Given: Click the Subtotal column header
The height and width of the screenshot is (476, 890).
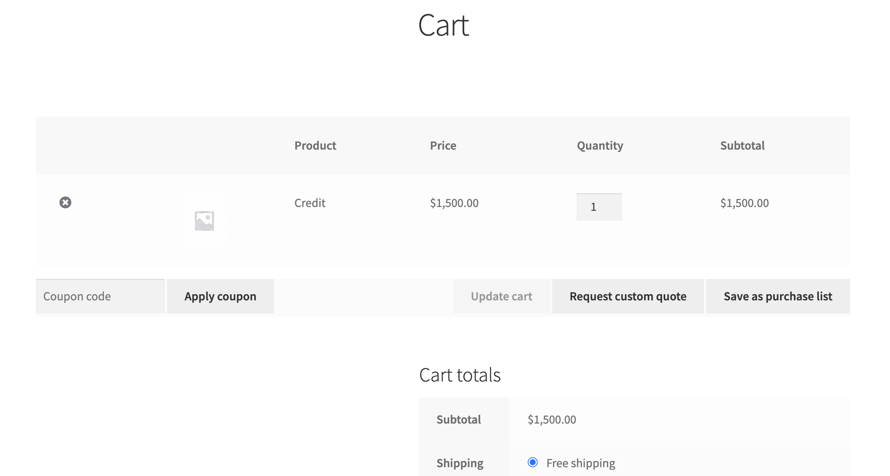Looking at the screenshot, I should pos(742,145).
